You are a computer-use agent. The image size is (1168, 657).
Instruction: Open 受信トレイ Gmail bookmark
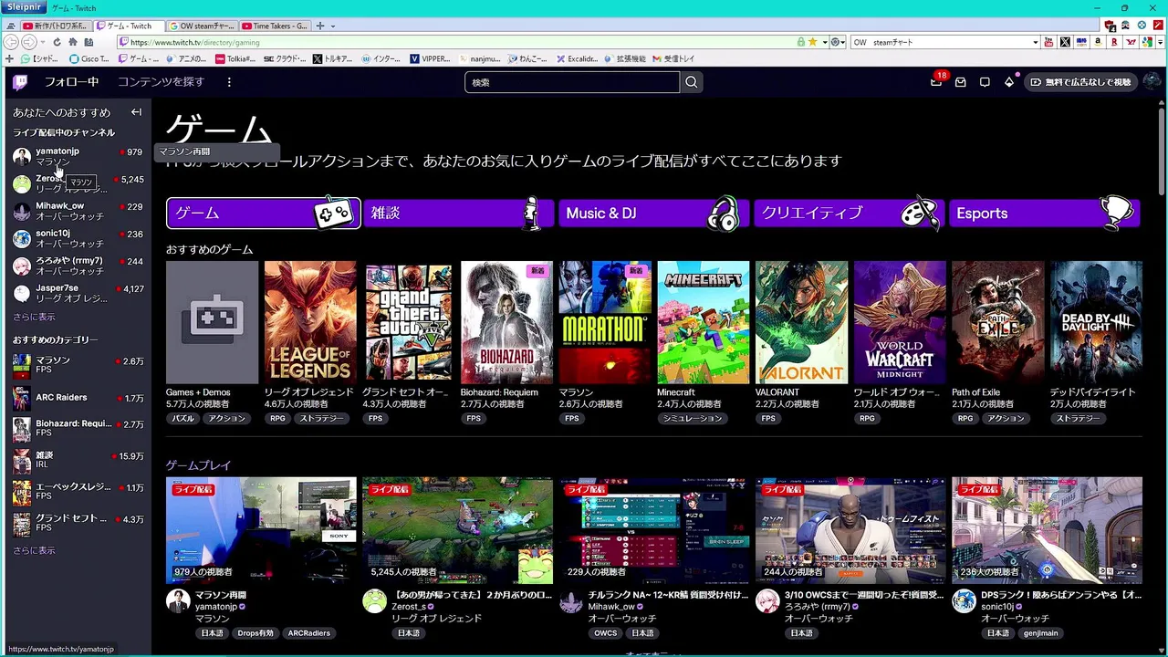pos(673,58)
